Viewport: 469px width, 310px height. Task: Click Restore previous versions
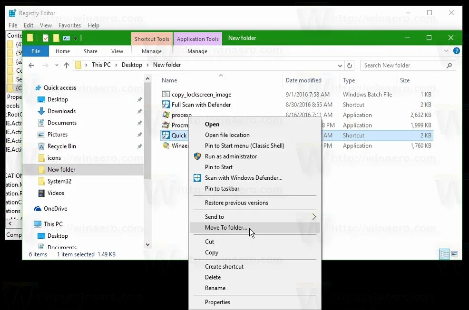233,203
